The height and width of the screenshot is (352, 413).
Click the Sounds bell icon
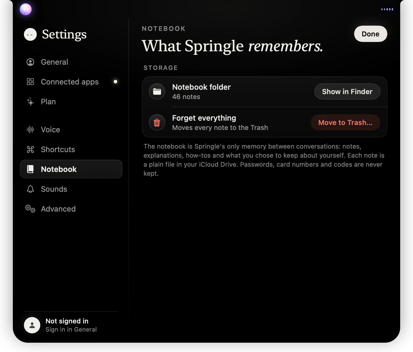click(30, 189)
